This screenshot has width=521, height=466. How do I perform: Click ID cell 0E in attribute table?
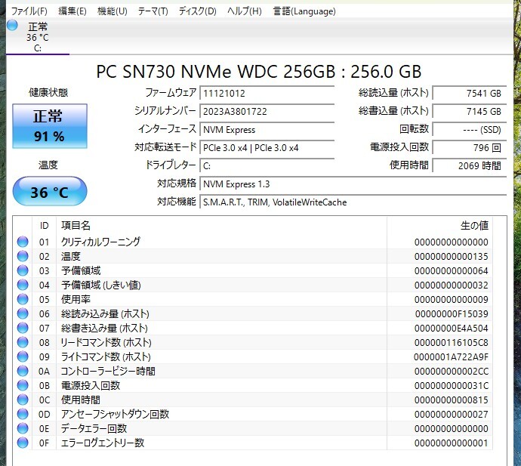[x=45, y=428]
